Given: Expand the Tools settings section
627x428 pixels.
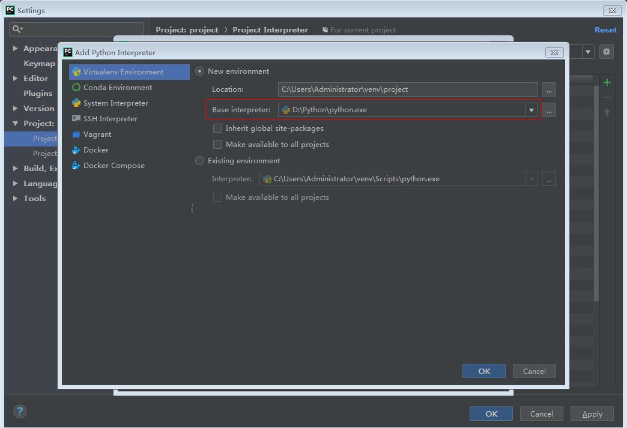Looking at the screenshot, I should [15, 198].
